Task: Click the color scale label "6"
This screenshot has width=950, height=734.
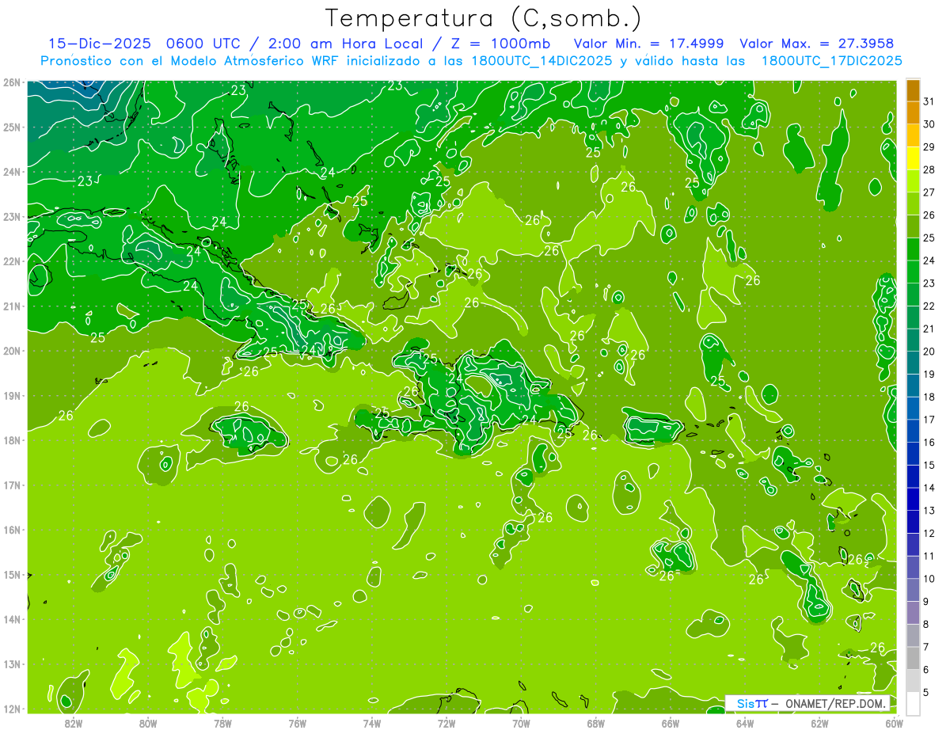Action: (926, 670)
